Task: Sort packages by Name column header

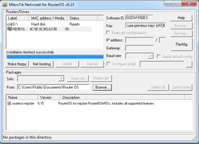Action: coord(22,97)
